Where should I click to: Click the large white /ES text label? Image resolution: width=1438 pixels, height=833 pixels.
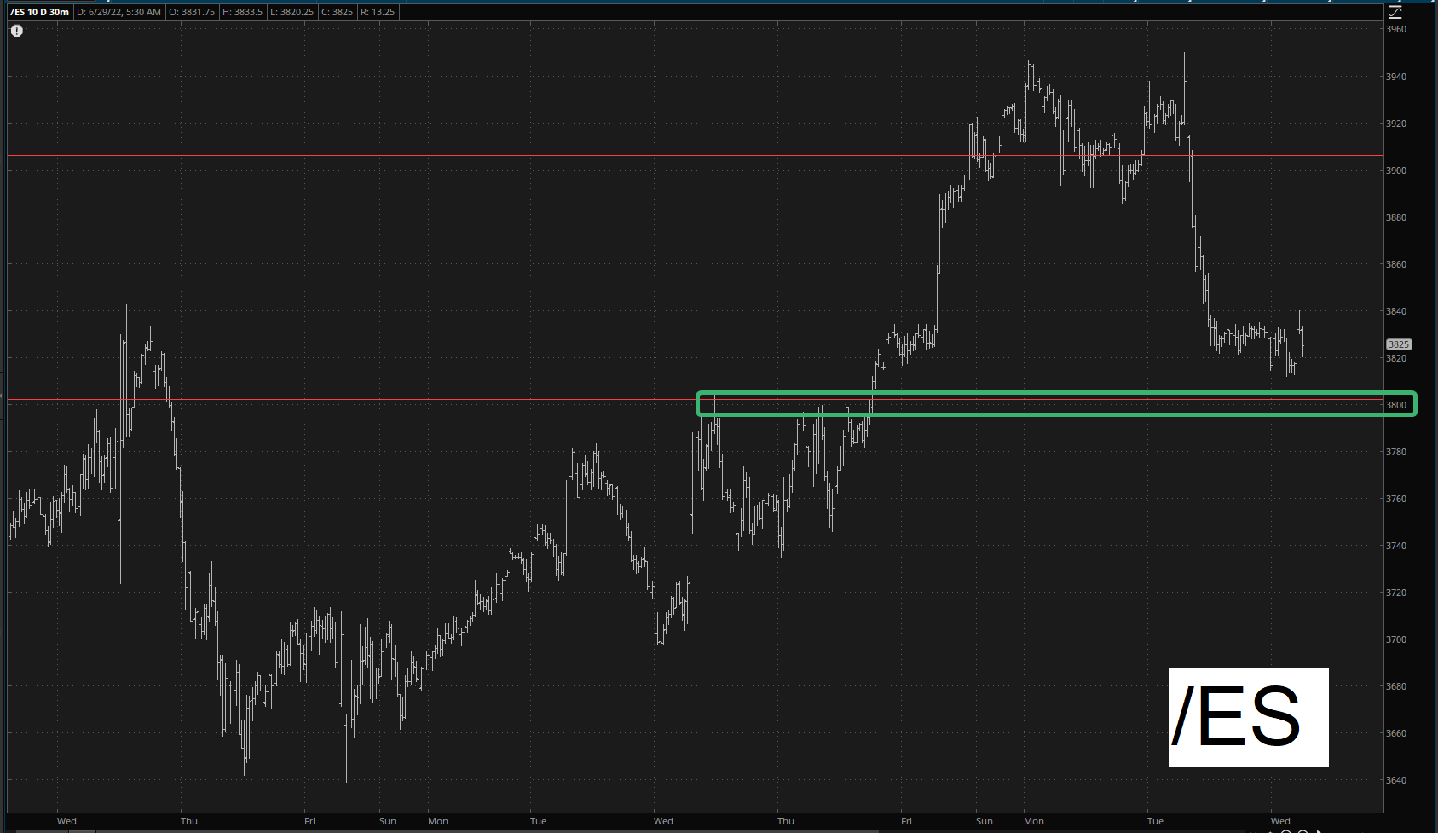[1248, 718]
